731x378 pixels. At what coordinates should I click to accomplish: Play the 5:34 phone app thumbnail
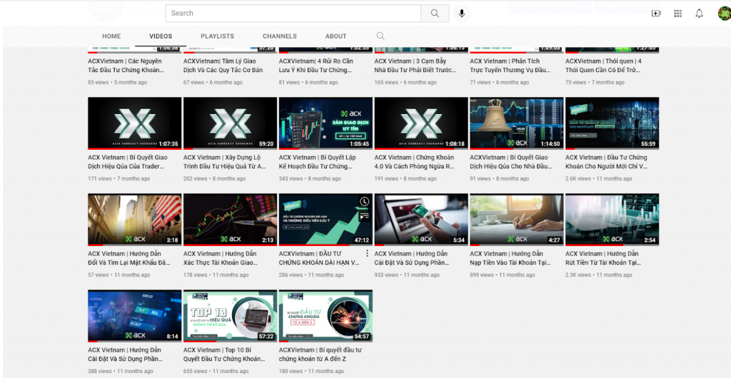421,220
